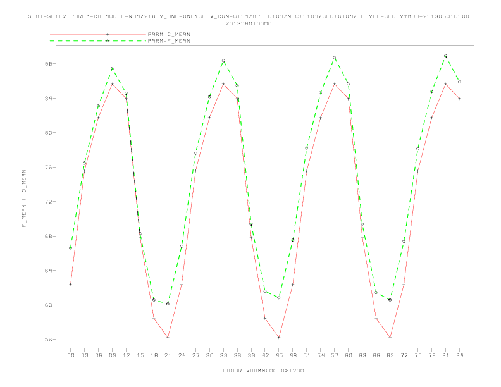Click x-axis forecast hour label 15

pyautogui.click(x=140, y=355)
